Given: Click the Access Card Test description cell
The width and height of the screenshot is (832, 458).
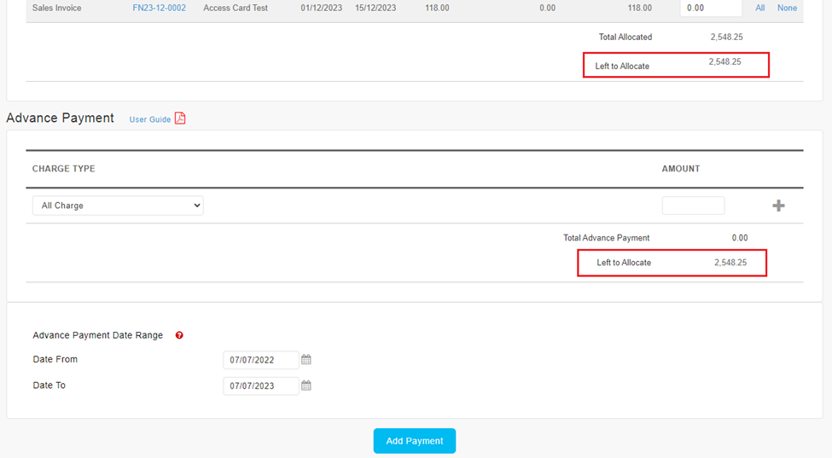Looking at the screenshot, I should coord(236,8).
